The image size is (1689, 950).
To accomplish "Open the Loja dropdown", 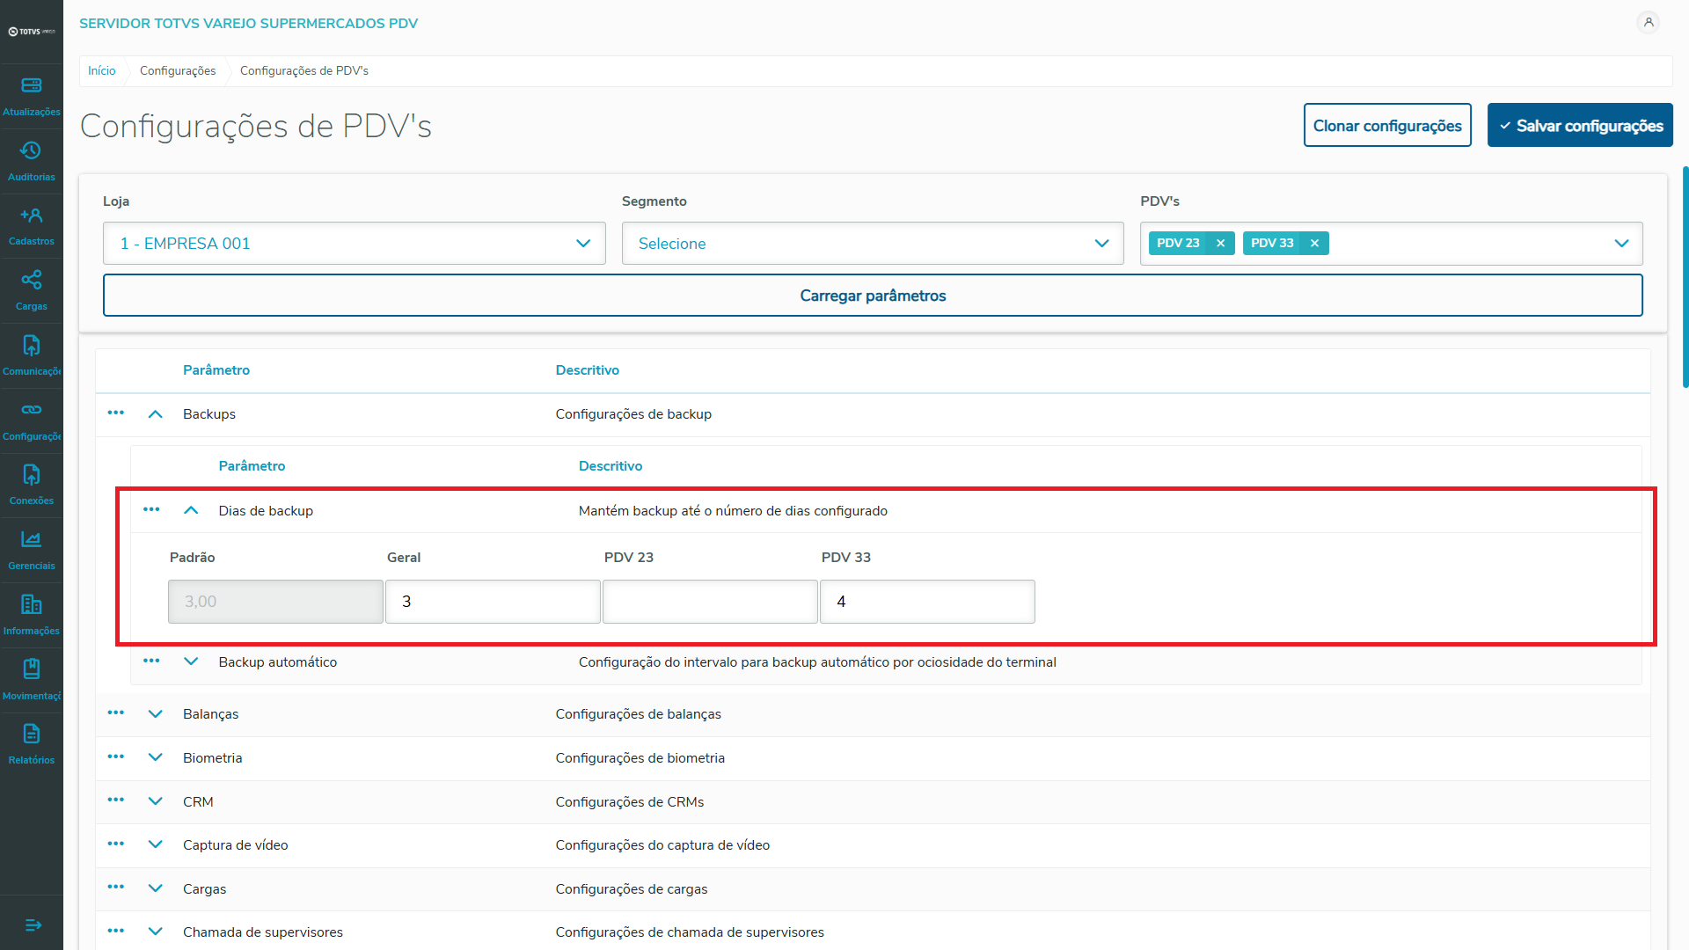I will tap(354, 244).
